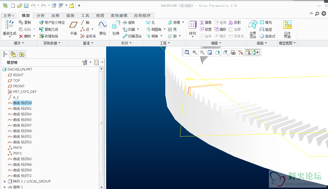Expand 阵列 1 / LOCAL_GROUP tree node

(5, 181)
